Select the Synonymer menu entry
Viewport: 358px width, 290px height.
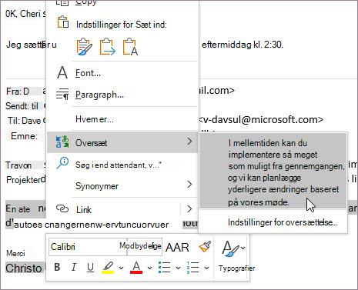[122, 185]
